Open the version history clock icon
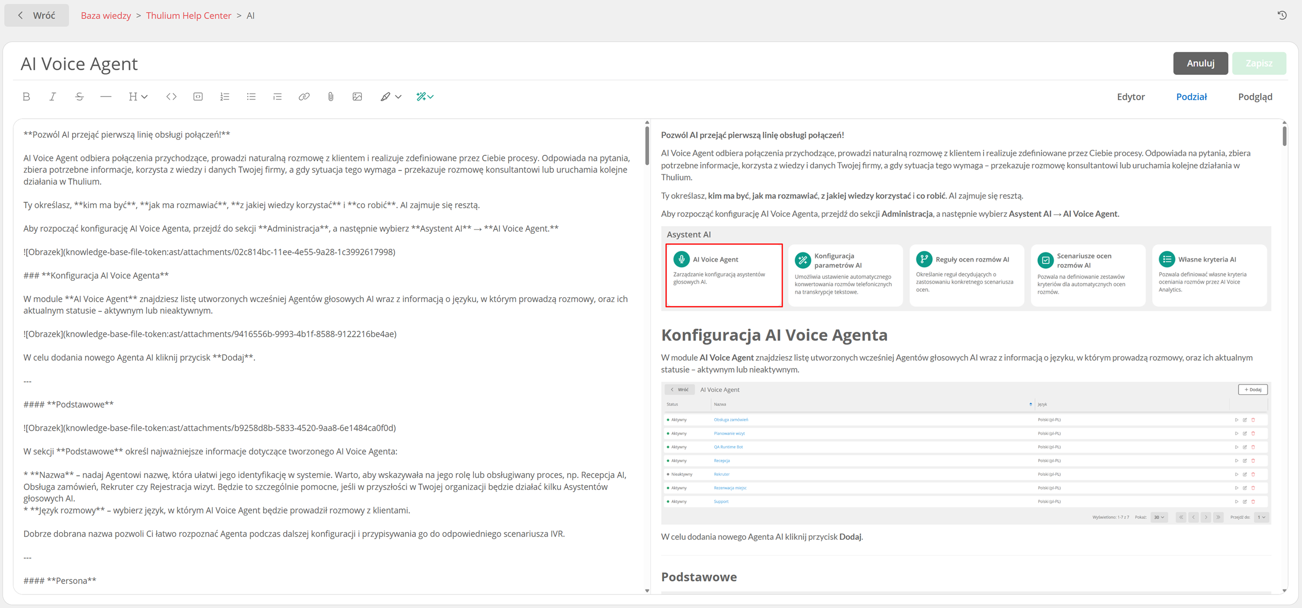Screen dimensions: 1302x608 click(x=1282, y=15)
